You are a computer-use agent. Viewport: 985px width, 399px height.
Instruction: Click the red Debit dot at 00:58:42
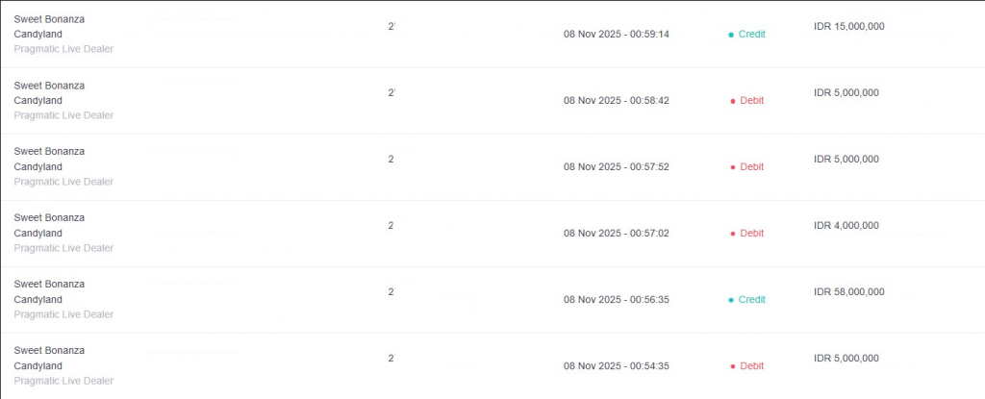732,101
